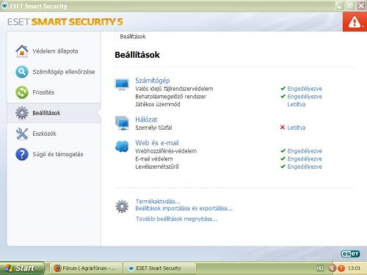Viewport: 367px width, 275px height.
Task: Click the red exclamation tray icon
Action: 341,268
